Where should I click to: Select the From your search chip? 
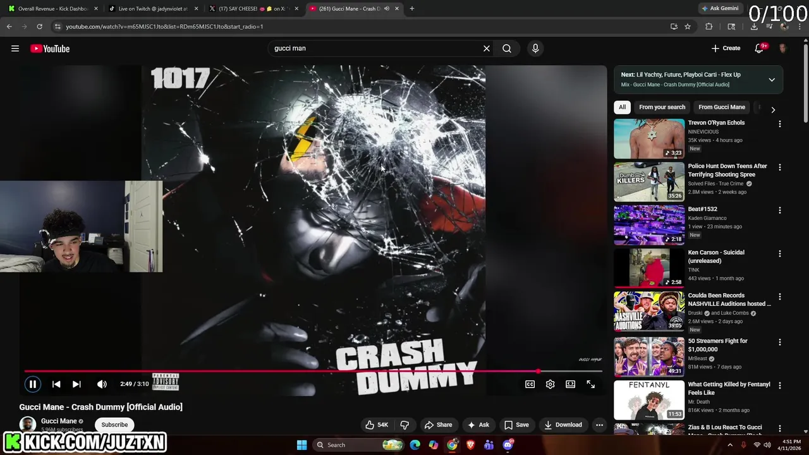coord(662,107)
